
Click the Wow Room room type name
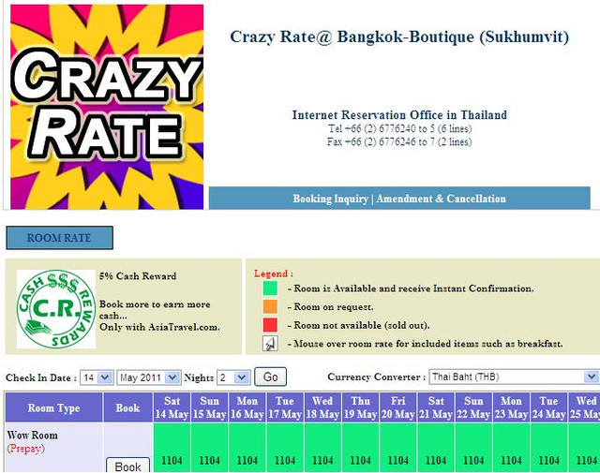pyautogui.click(x=32, y=436)
